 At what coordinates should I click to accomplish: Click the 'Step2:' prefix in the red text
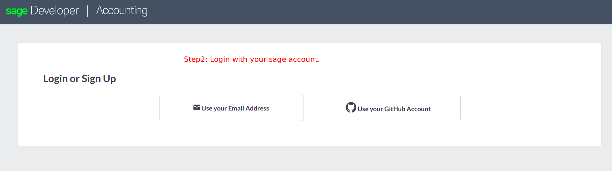click(x=196, y=59)
